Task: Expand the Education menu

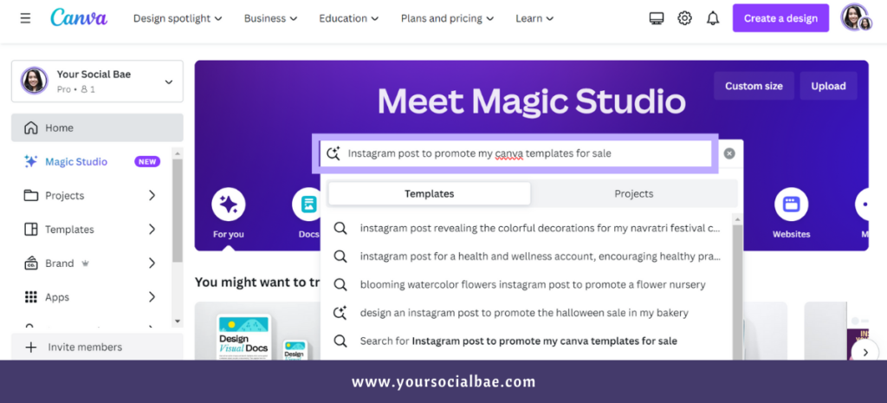Action: click(348, 18)
